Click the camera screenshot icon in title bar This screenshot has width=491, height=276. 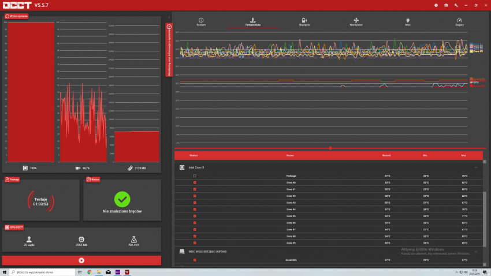tap(446, 5)
